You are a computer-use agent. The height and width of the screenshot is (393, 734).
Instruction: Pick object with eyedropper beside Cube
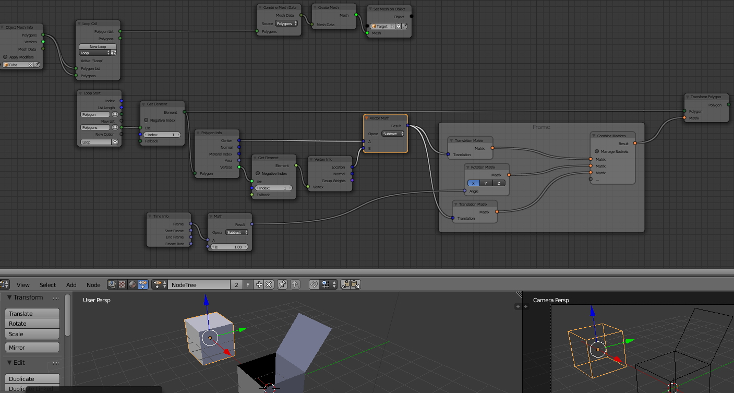click(x=37, y=65)
